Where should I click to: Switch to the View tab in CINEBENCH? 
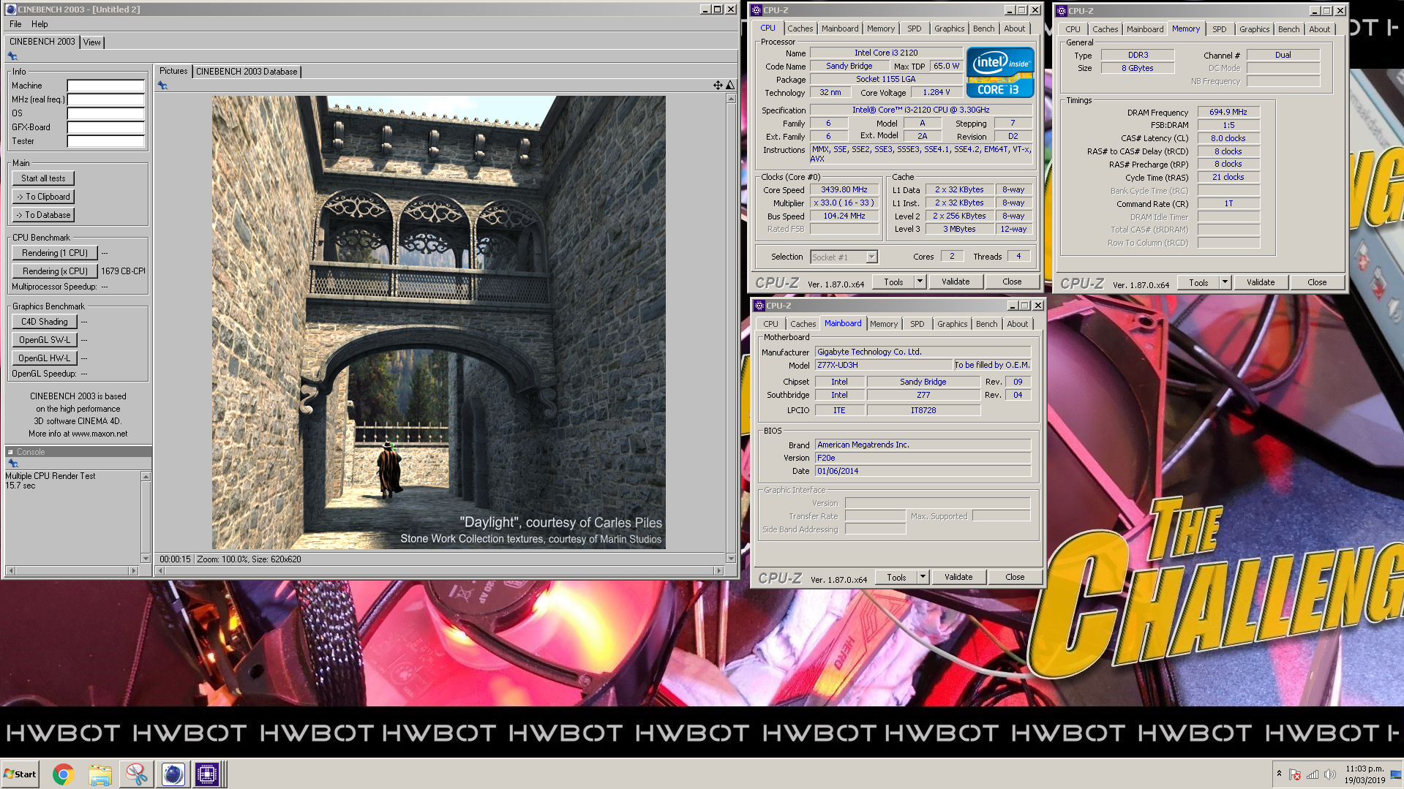pyautogui.click(x=91, y=42)
